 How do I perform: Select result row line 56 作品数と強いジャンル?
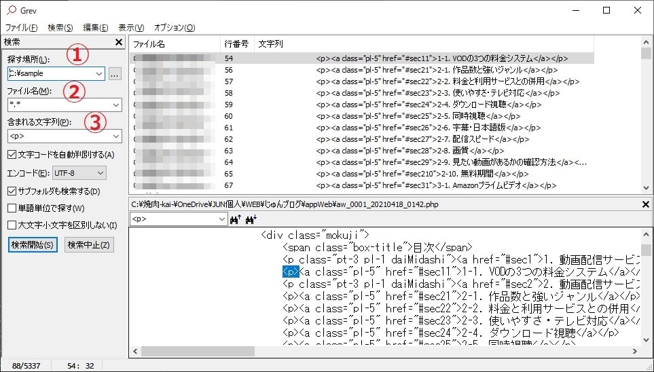(361, 70)
